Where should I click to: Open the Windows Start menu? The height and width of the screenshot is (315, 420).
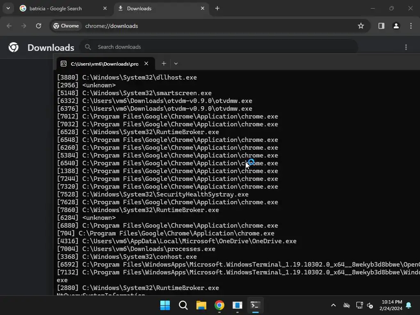[x=165, y=305]
